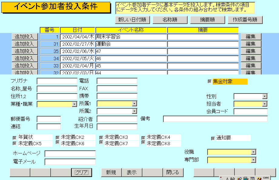Click 追加投入 for event 46 row

(x=25, y=58)
